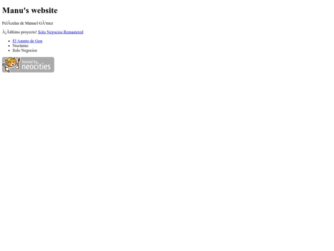Click the yellow hard hat on the mascot
This screenshot has height=251, width=334.
tap(11, 59)
